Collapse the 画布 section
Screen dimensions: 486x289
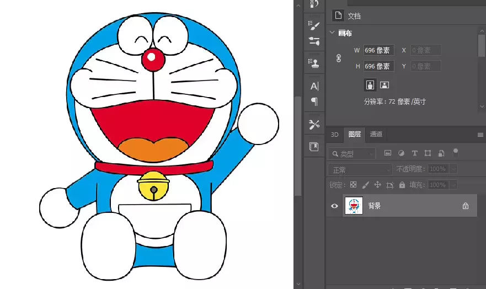(332, 32)
